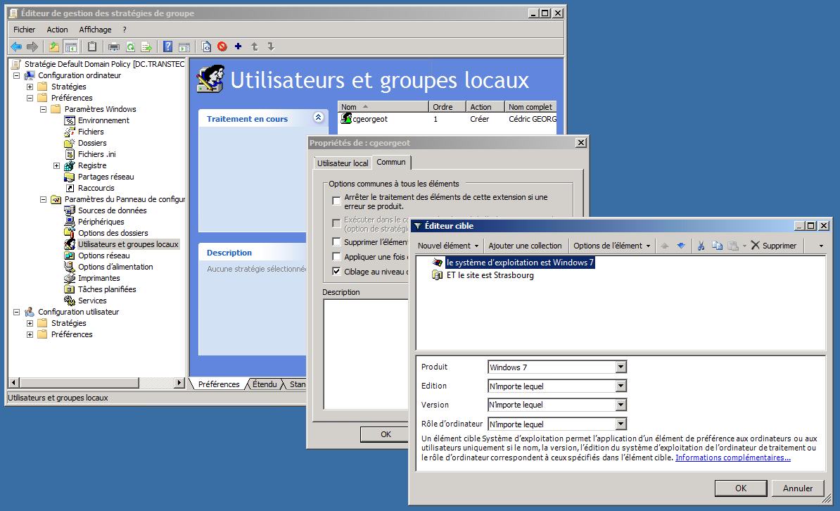Click the Windows flag icon of the OS targeting item
This screenshot has width=840, height=511.
[x=438, y=263]
